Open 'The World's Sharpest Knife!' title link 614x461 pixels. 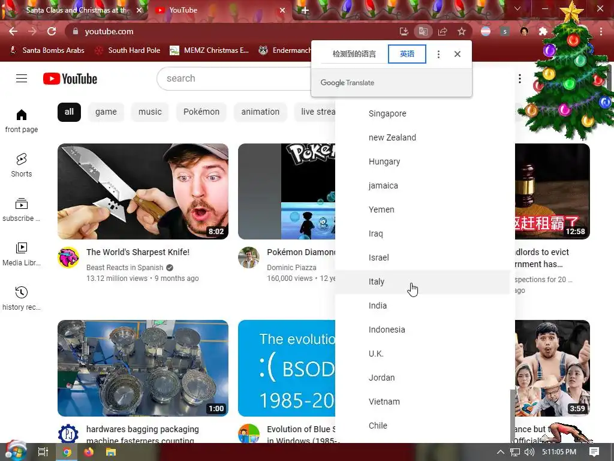click(138, 252)
